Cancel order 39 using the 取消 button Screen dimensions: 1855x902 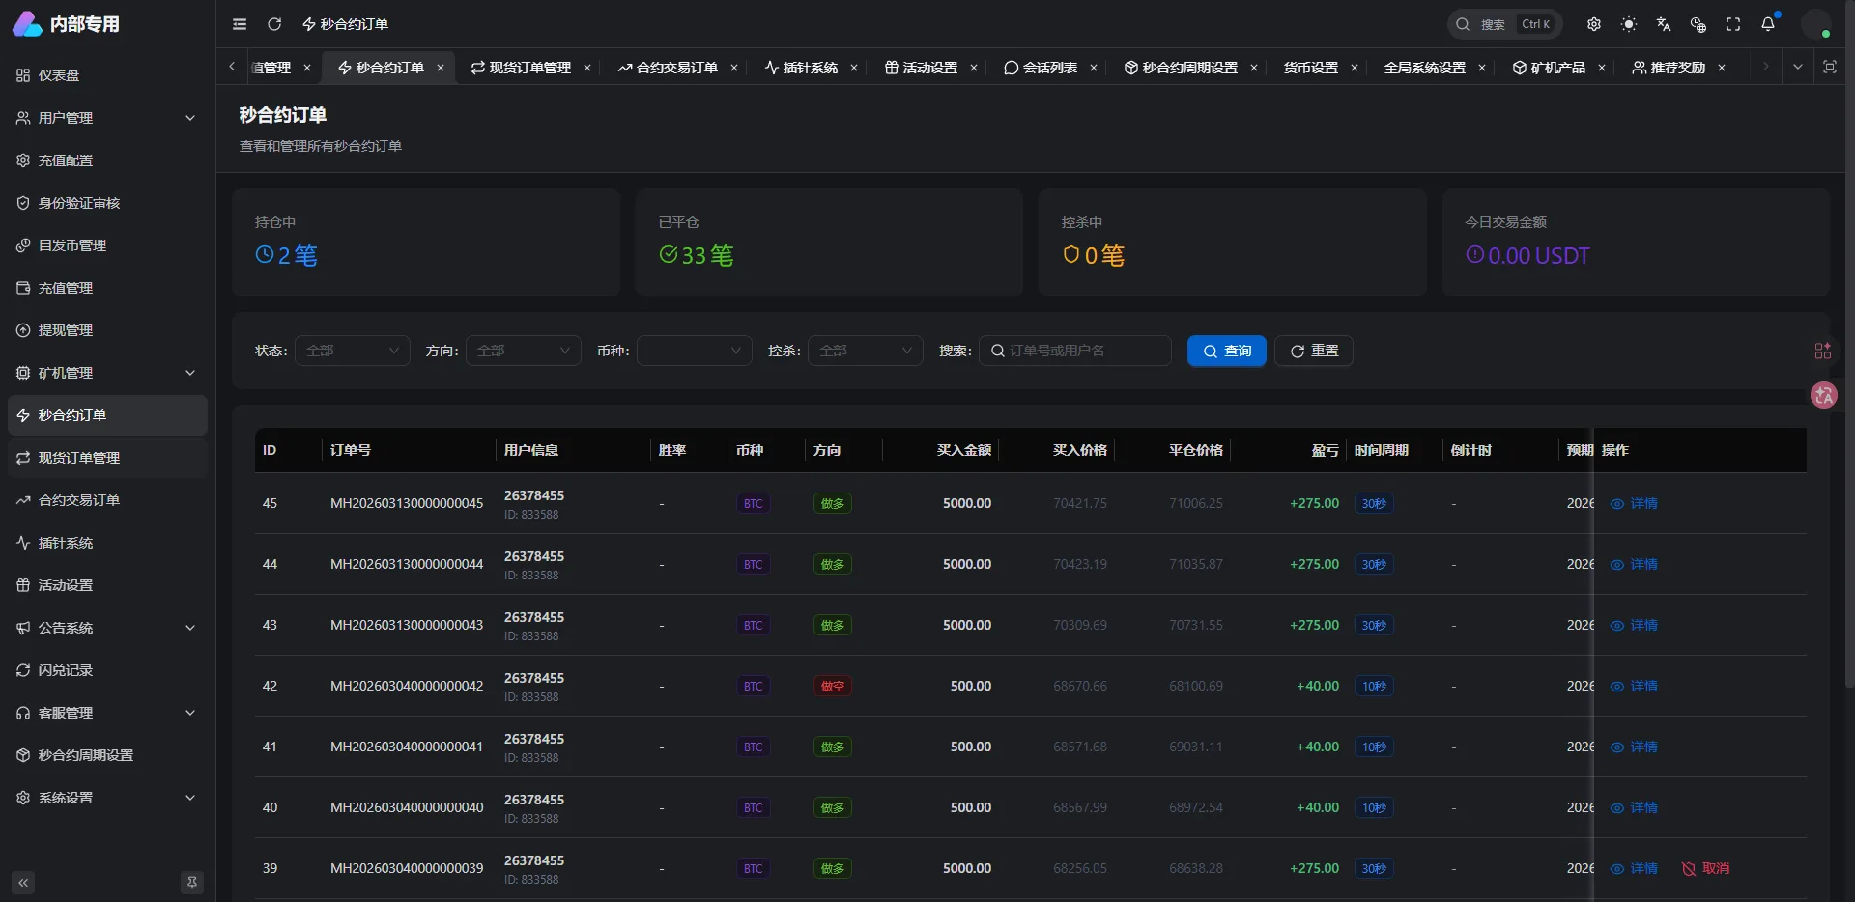pos(1705,868)
